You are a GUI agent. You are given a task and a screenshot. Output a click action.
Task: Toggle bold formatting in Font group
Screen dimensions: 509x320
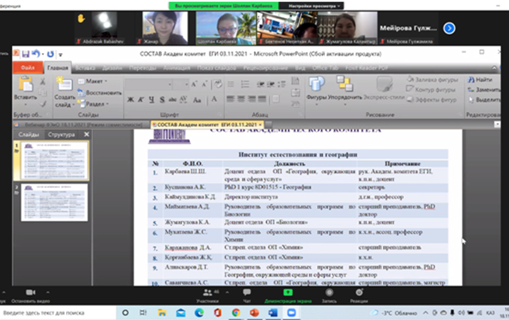pos(131,99)
